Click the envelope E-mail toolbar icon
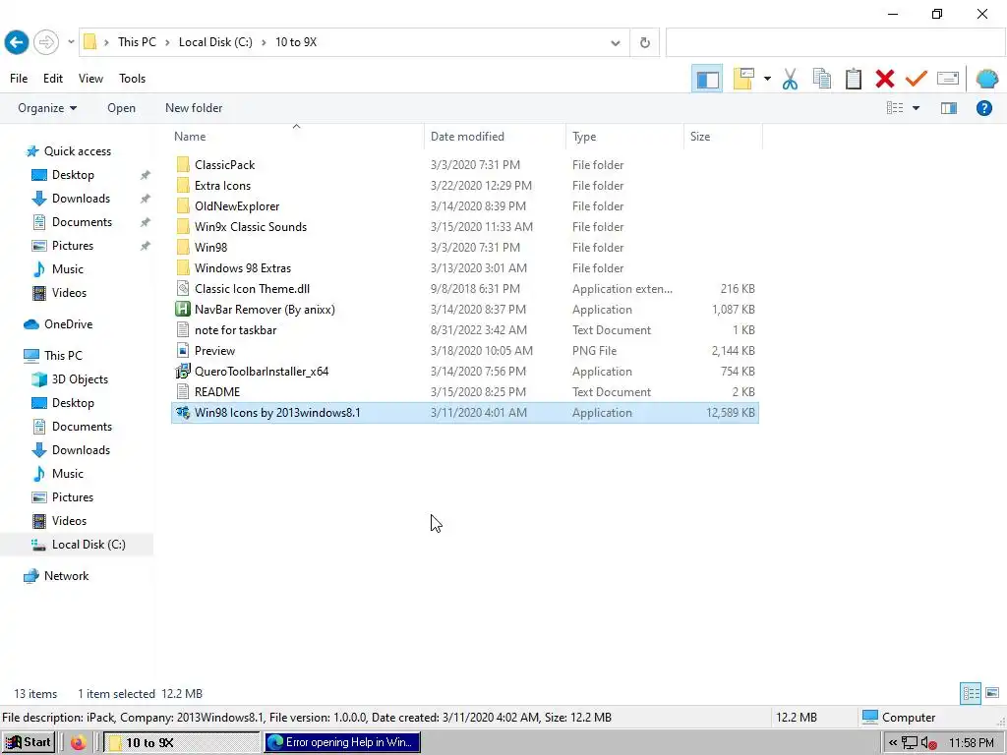This screenshot has width=1007, height=755. pyautogui.click(x=948, y=79)
